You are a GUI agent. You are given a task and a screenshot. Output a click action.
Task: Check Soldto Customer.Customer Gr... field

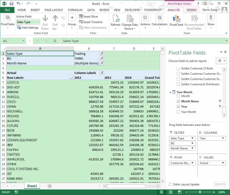click(x=178, y=74)
